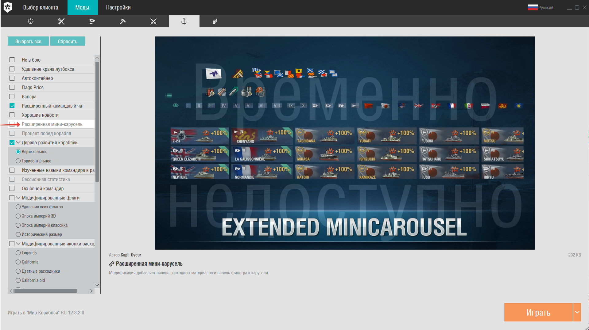The image size is (589, 330).
Task: Click the vertical scrollbar thumb in mod list
Action: point(97,122)
